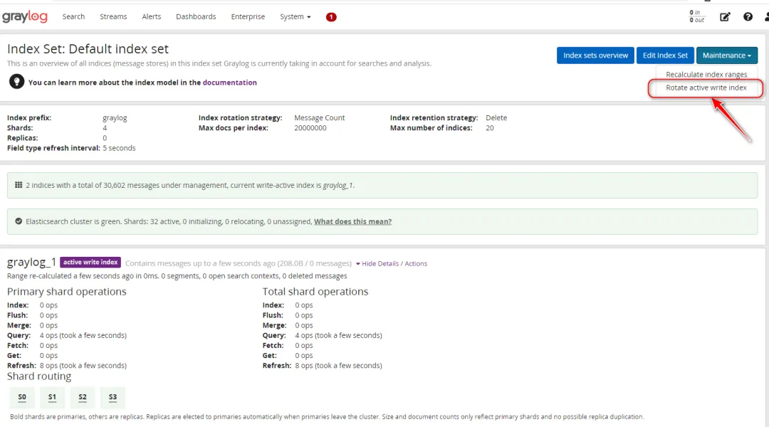
Task: Click the lightbulb tip icon
Action: pyautogui.click(x=16, y=82)
